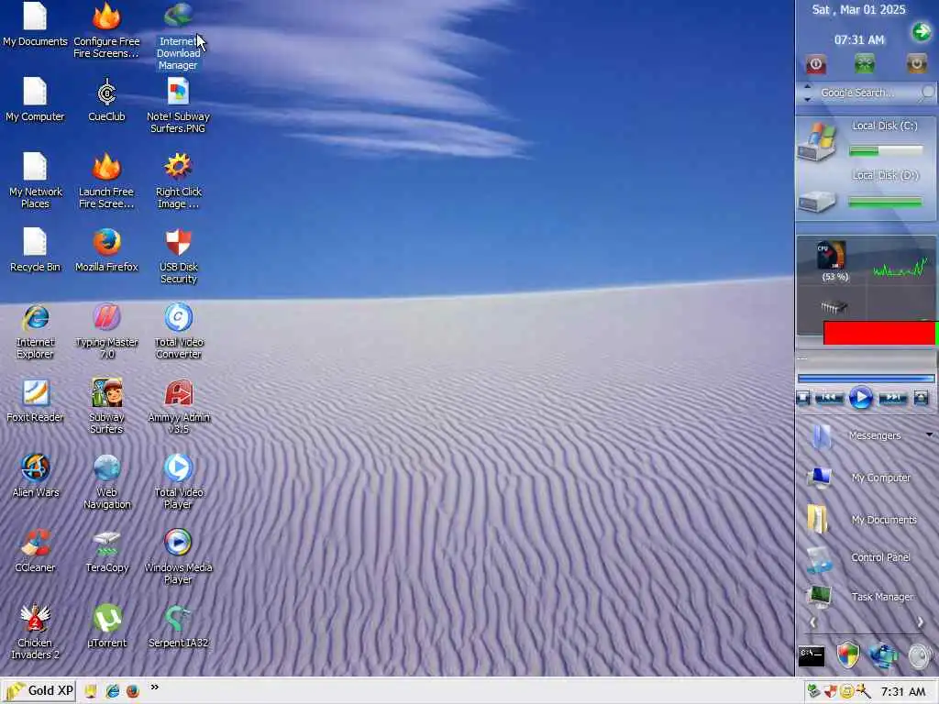Open Total Video Converter icon
This screenshot has width=939, height=704.
[178, 332]
